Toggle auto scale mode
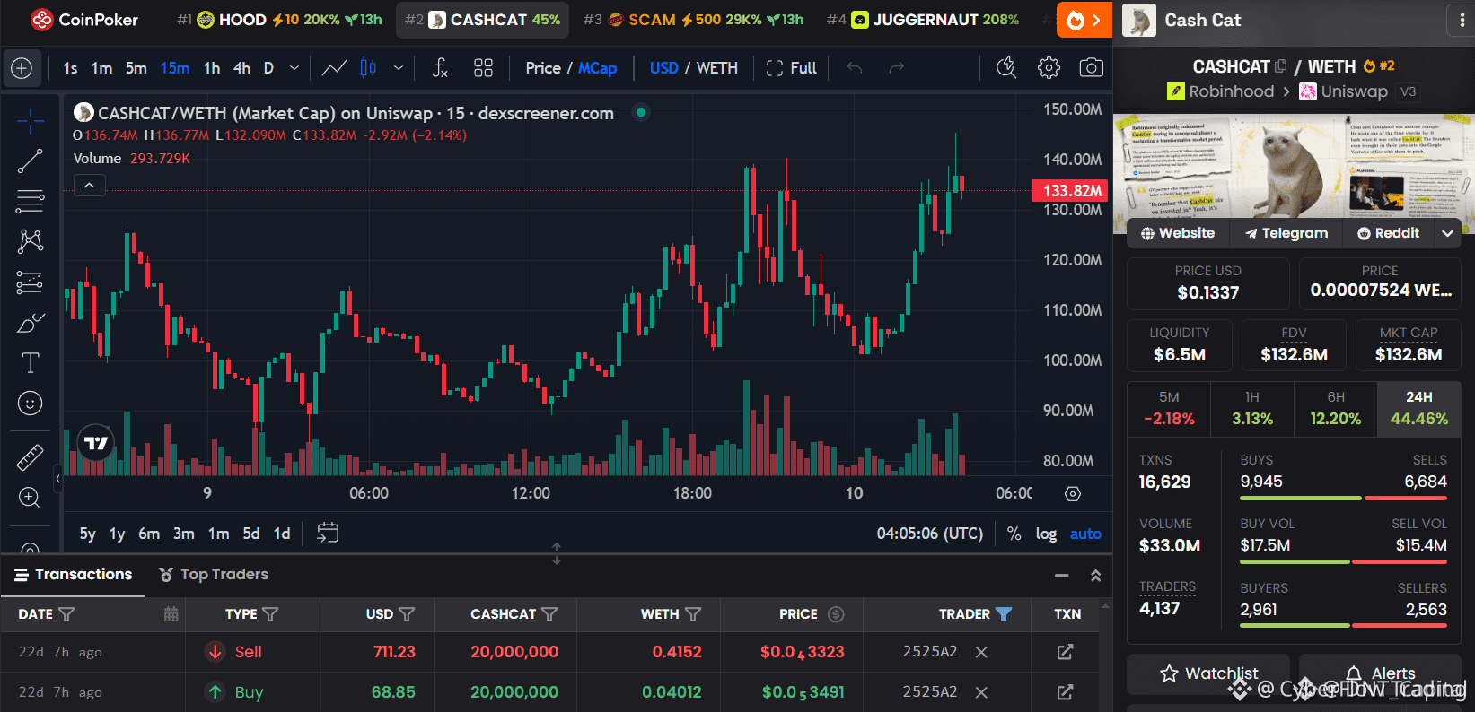Image resolution: width=1475 pixels, height=712 pixels. click(1085, 534)
